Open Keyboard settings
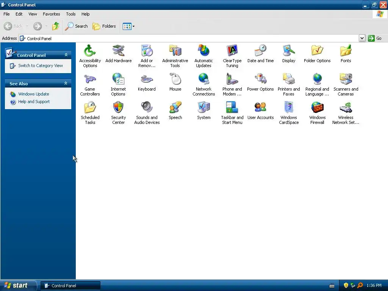 pyautogui.click(x=147, y=82)
